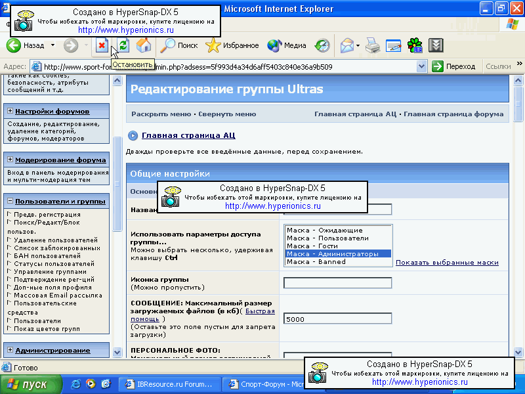Launch Windows Media Player quick launch icon

(91, 384)
